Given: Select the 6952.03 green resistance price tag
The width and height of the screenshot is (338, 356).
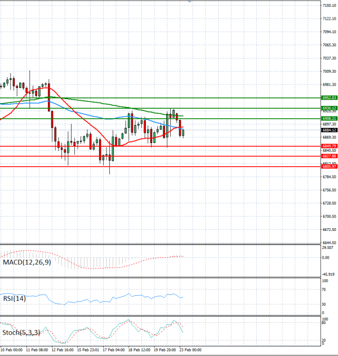Looking at the screenshot, I should (329, 97).
